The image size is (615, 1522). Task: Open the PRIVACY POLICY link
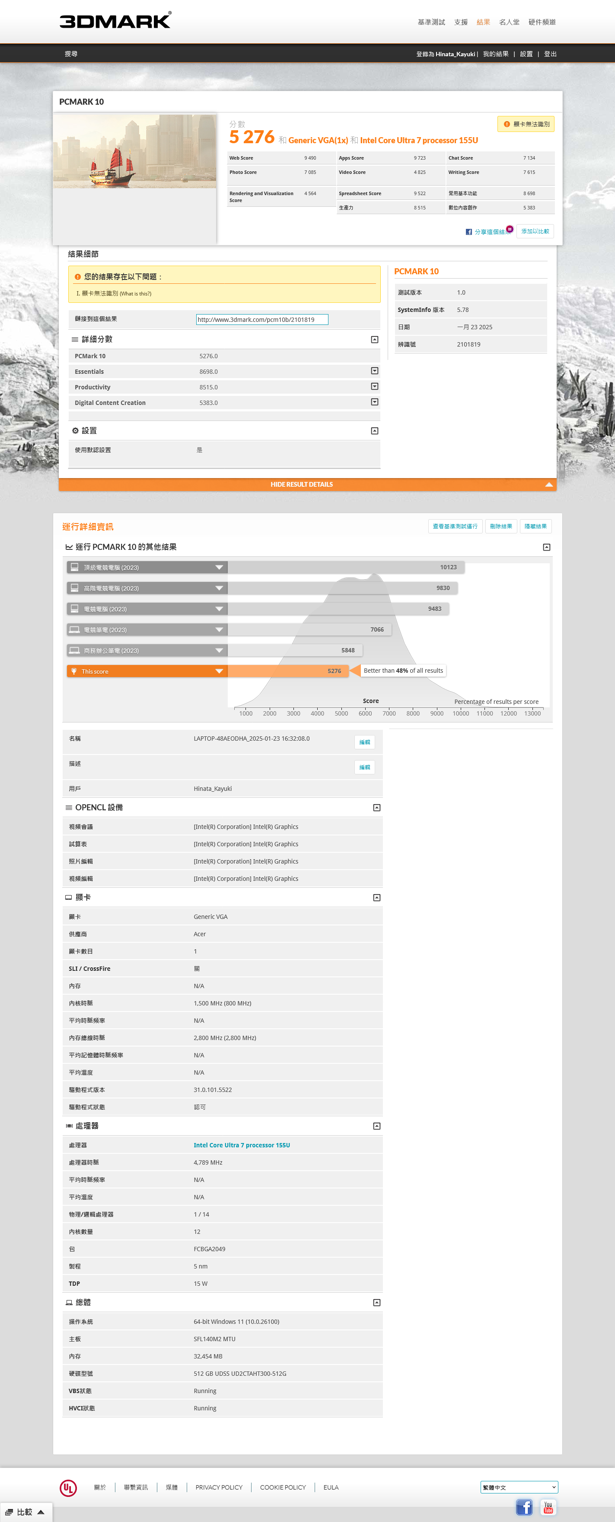[219, 1487]
